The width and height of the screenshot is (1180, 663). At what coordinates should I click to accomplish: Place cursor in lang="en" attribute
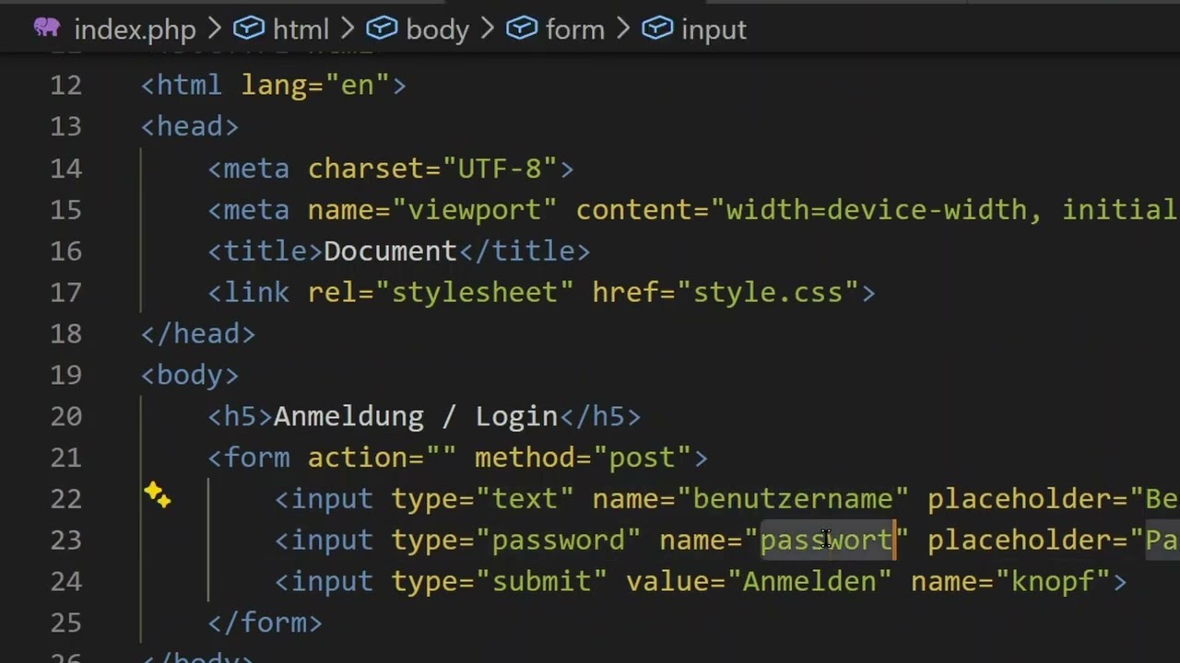click(315, 86)
